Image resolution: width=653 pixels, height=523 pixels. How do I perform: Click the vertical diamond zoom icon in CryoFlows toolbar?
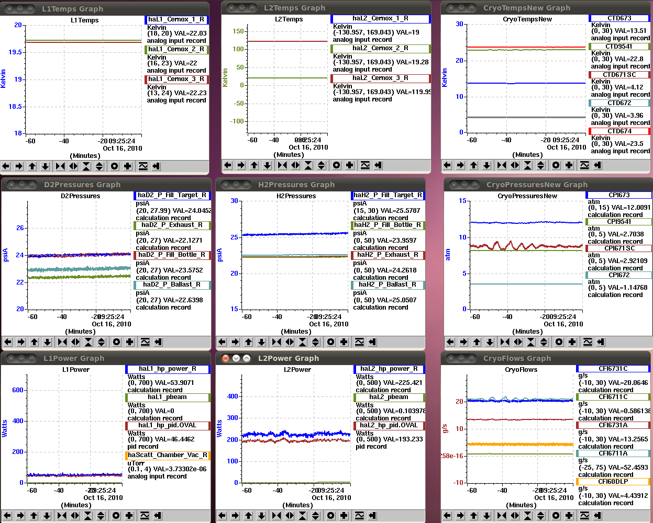540,516
